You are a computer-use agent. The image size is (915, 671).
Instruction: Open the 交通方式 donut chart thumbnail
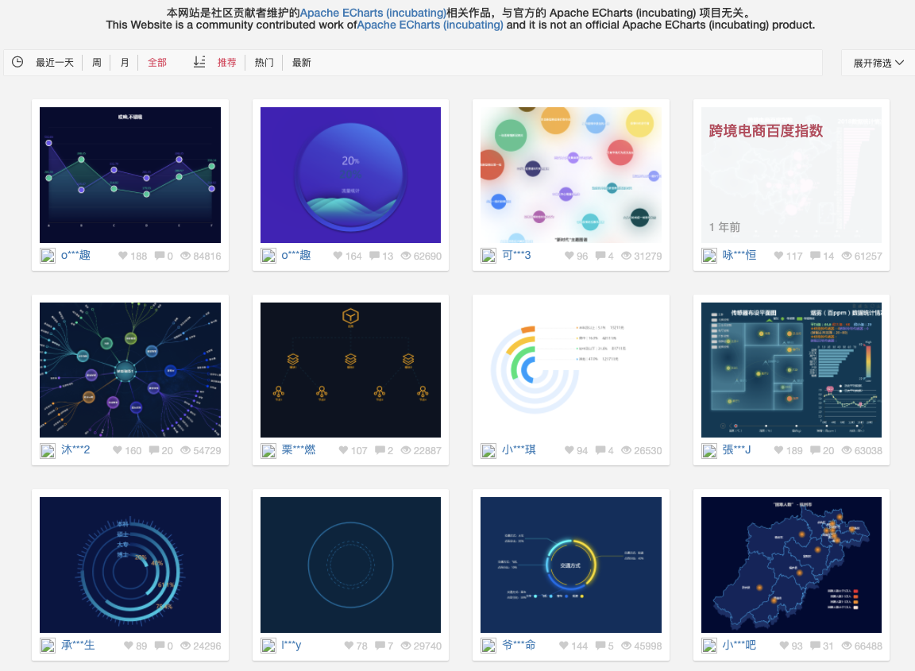click(x=571, y=565)
